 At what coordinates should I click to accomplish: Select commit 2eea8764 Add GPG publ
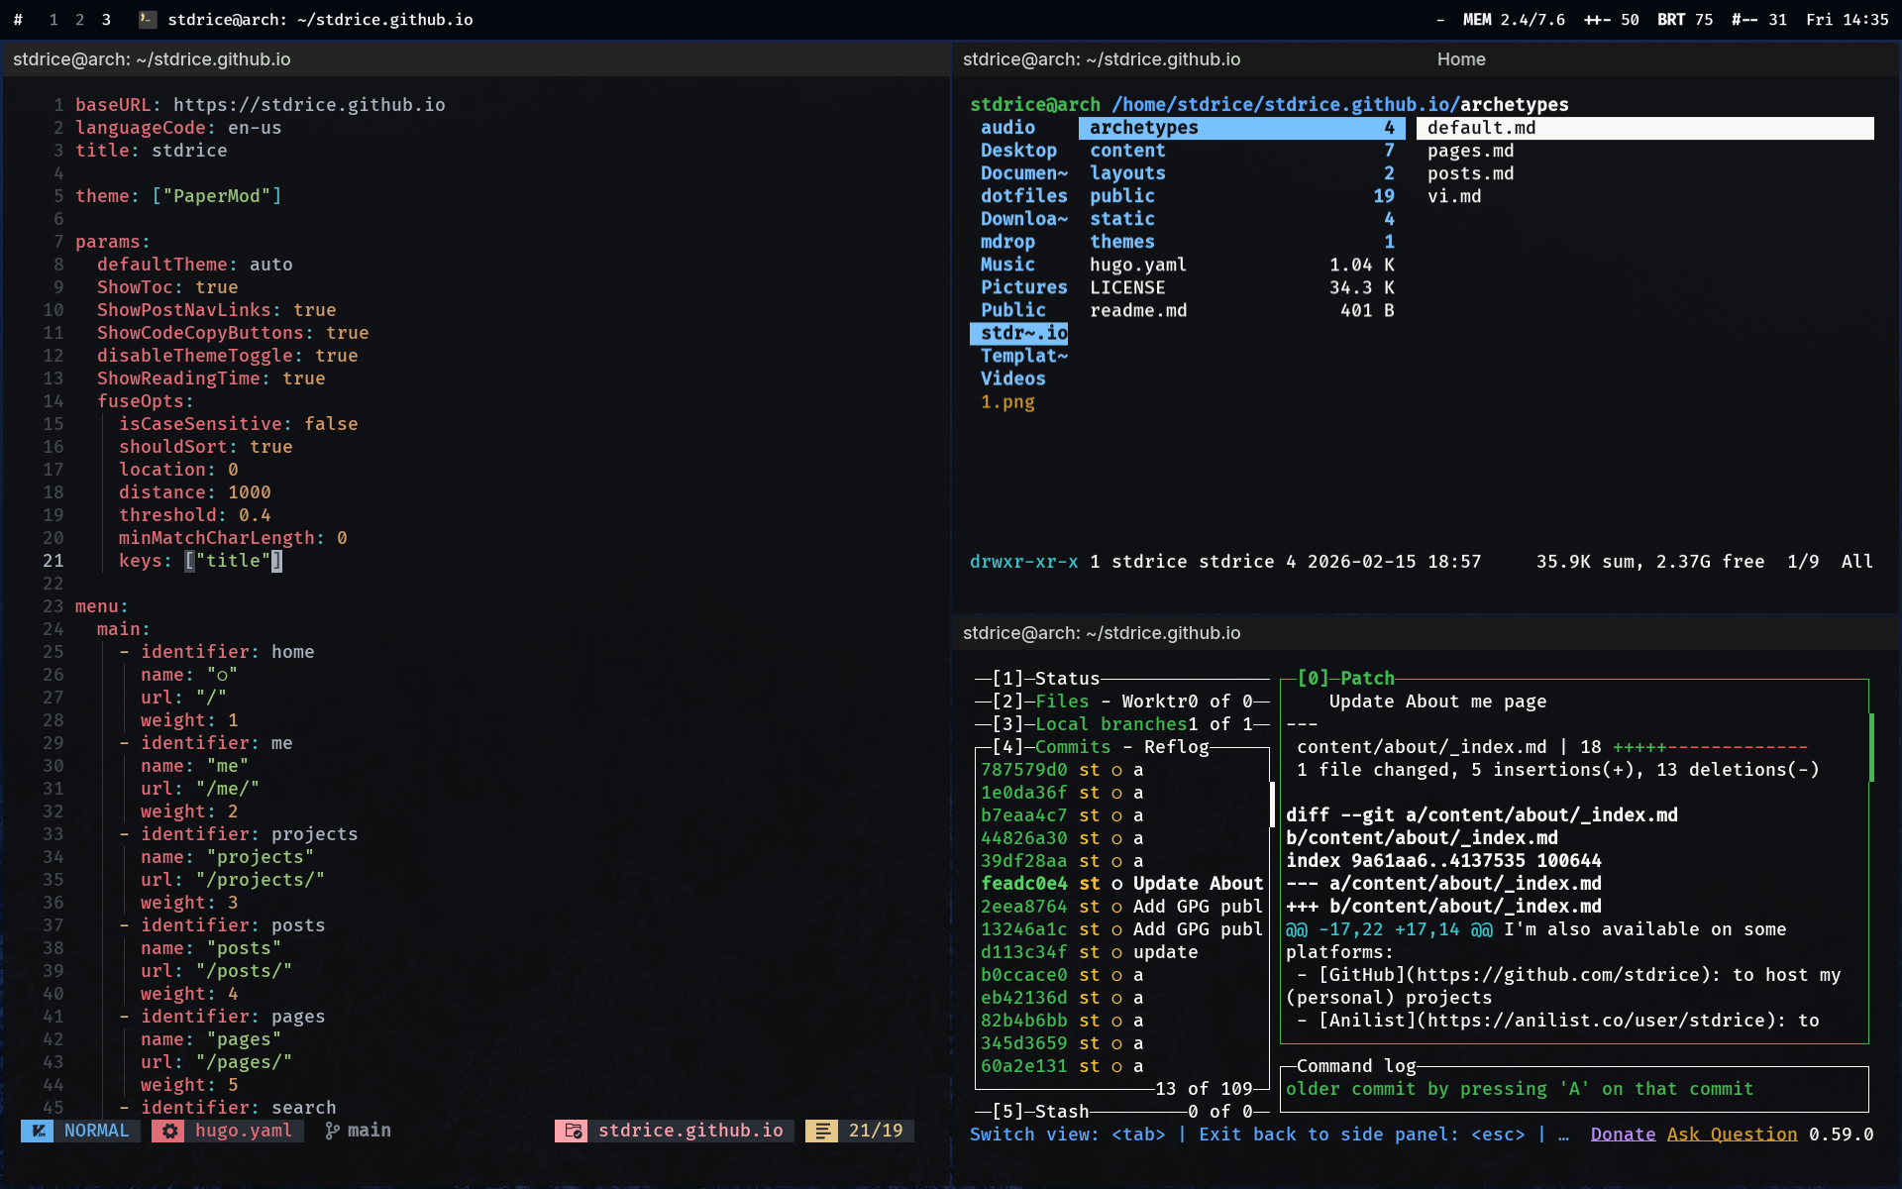click(x=1122, y=907)
